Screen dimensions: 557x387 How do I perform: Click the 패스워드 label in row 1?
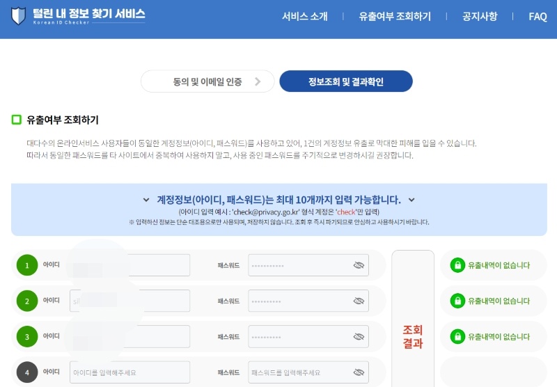pos(228,265)
